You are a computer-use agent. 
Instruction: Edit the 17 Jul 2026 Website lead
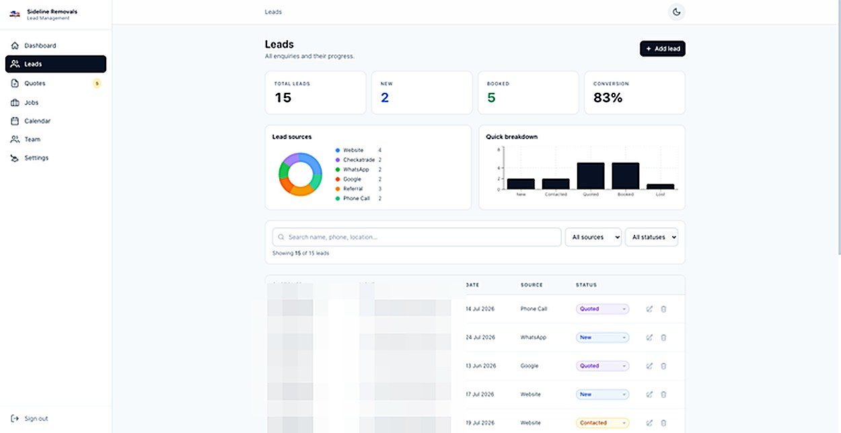(x=649, y=395)
